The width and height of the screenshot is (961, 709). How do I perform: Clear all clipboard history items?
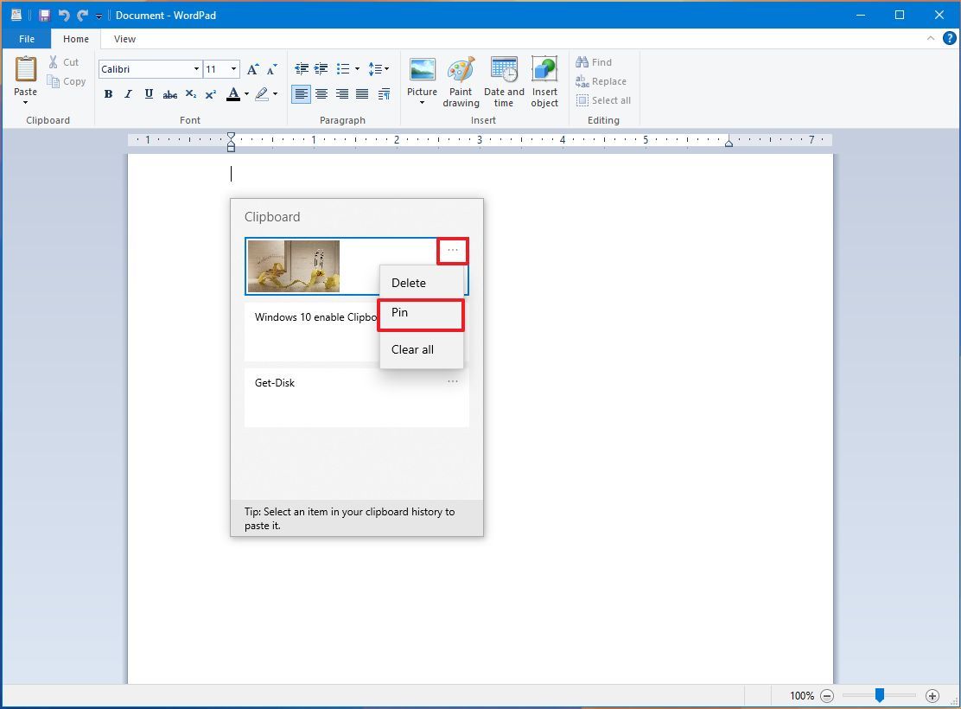412,349
